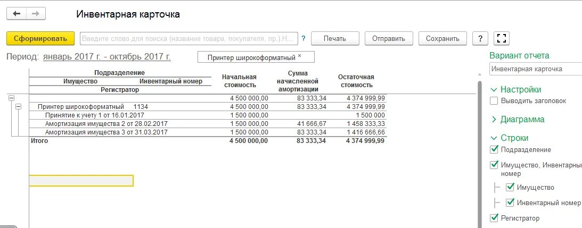Collapse the top-level report group minus box
Viewport: 582px width, 228px height.
coord(11,98)
